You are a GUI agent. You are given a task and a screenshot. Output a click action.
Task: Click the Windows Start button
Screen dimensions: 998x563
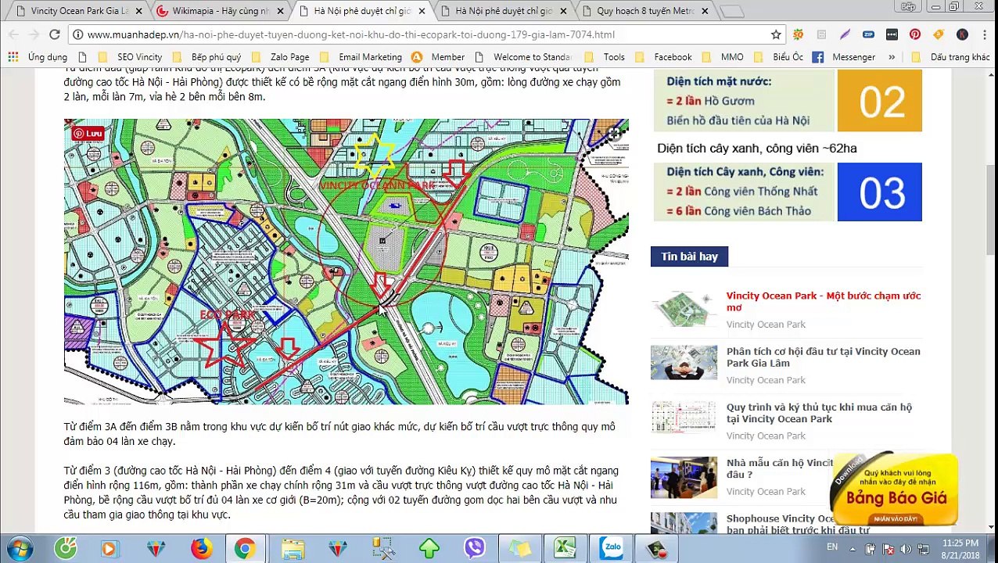20,548
